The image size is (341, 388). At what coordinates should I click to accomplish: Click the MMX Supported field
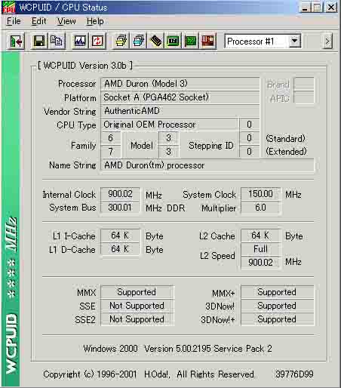[x=137, y=292]
